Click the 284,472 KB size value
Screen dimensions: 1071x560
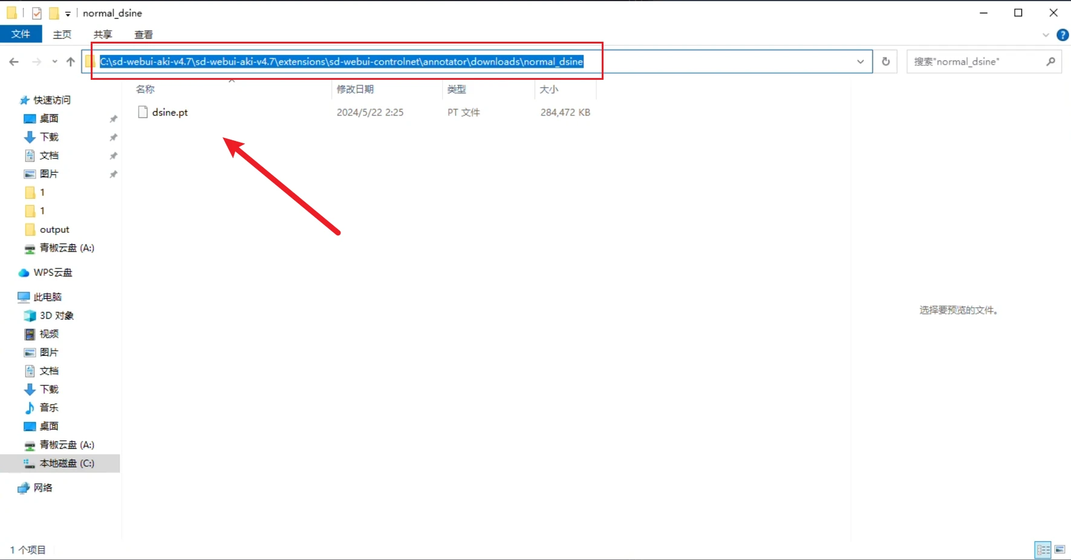pos(565,112)
